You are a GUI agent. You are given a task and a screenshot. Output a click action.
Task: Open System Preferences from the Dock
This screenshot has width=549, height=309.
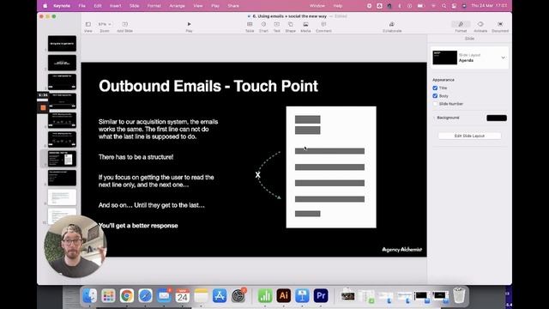238,295
